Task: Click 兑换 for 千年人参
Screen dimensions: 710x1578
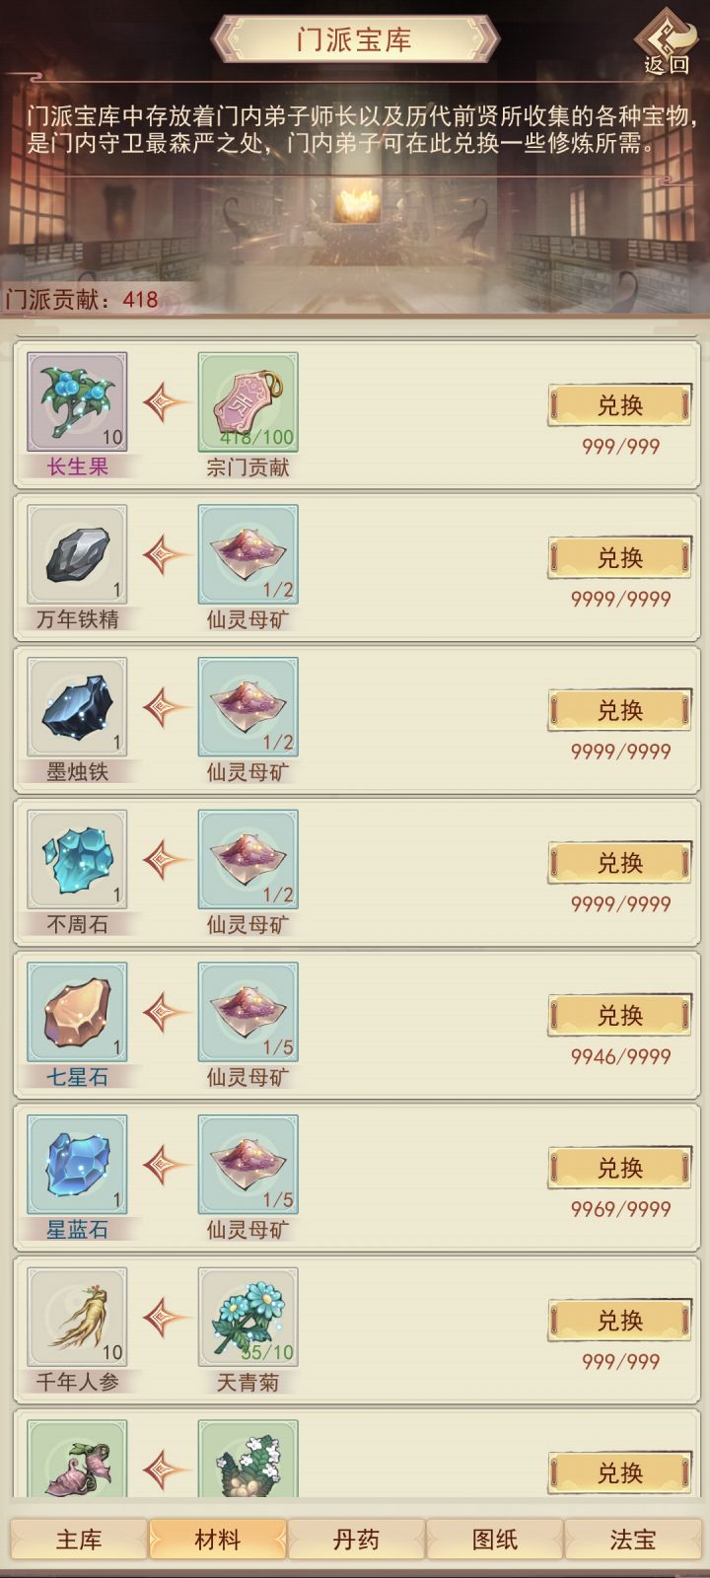Action: (620, 1321)
